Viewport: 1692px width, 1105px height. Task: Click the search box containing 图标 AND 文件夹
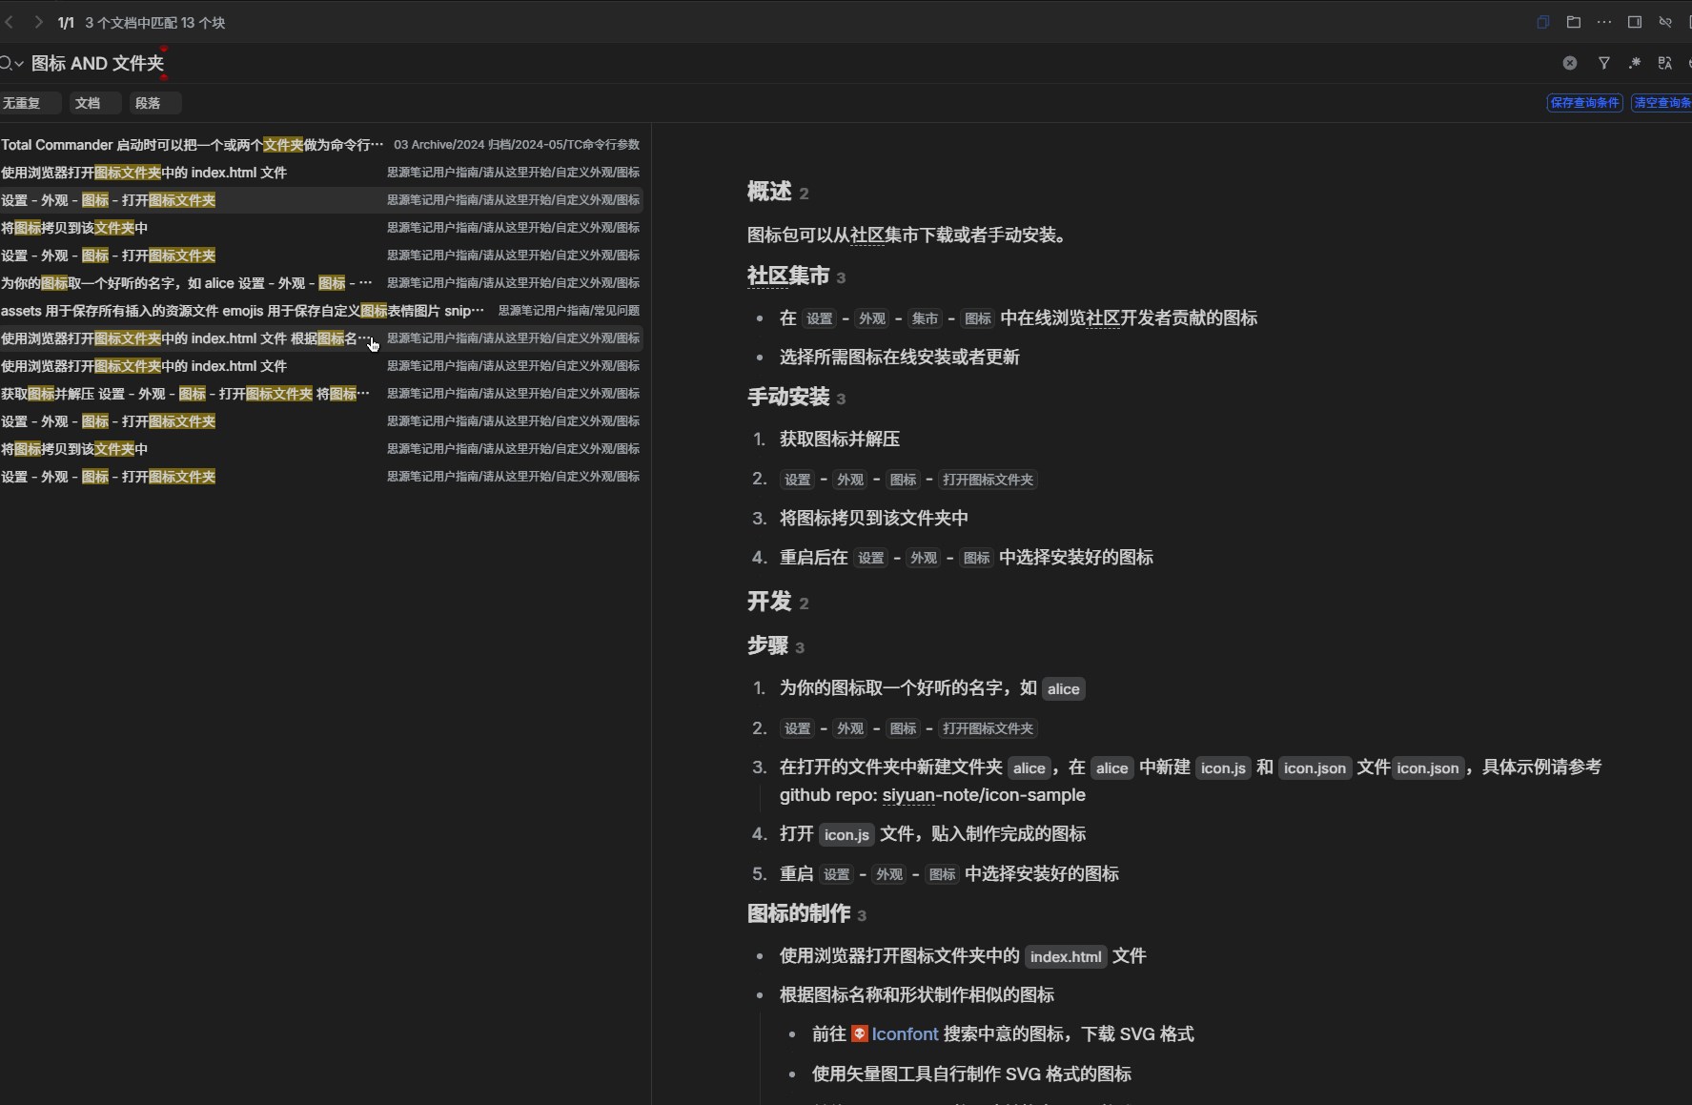(782, 64)
